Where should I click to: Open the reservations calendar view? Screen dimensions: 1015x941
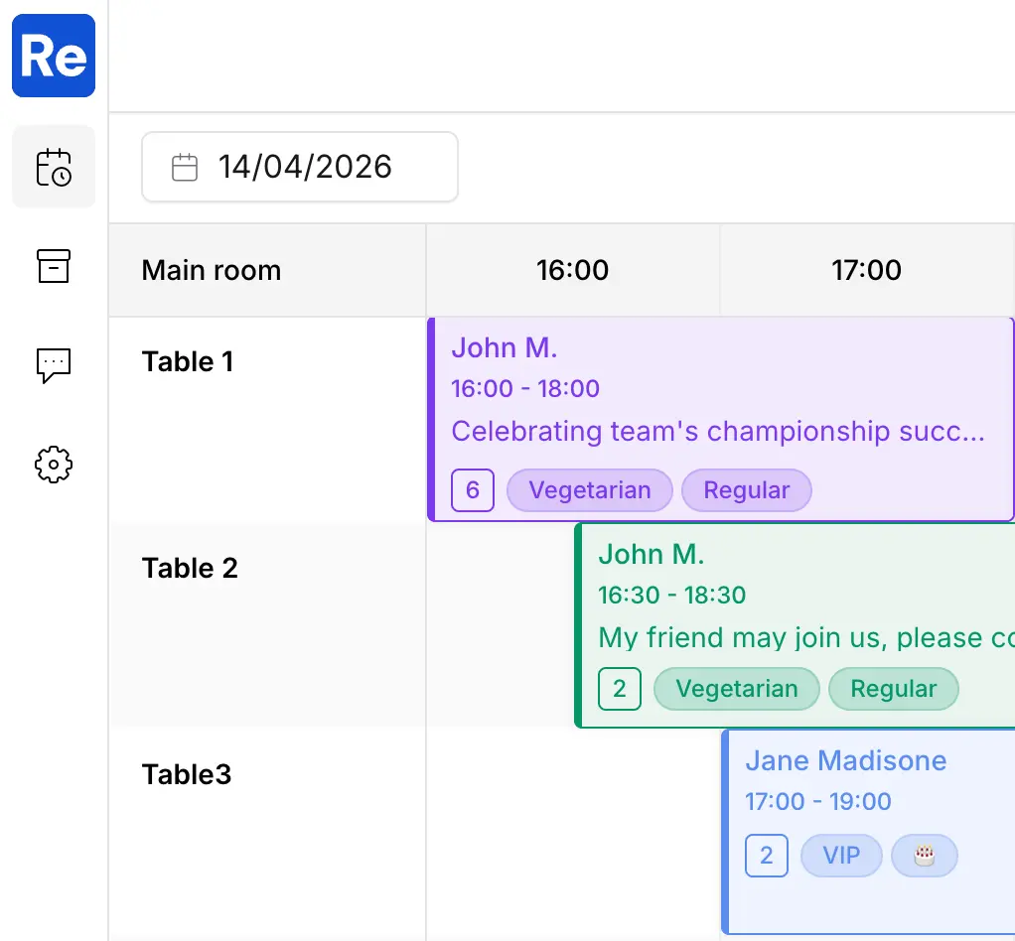54,167
